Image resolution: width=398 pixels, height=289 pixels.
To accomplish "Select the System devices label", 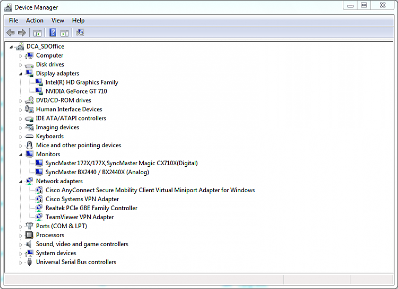I will click(x=56, y=253).
